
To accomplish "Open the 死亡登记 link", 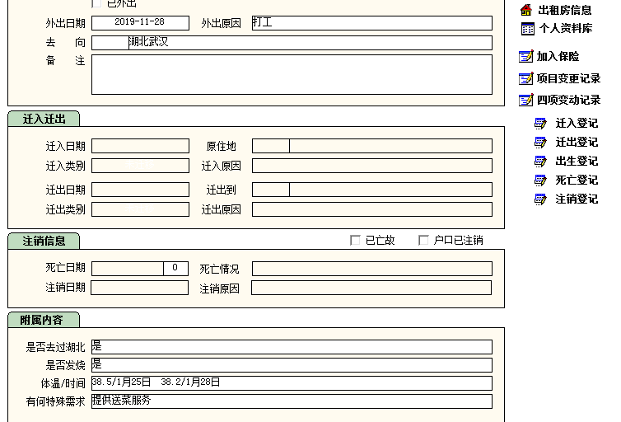I will [576, 181].
